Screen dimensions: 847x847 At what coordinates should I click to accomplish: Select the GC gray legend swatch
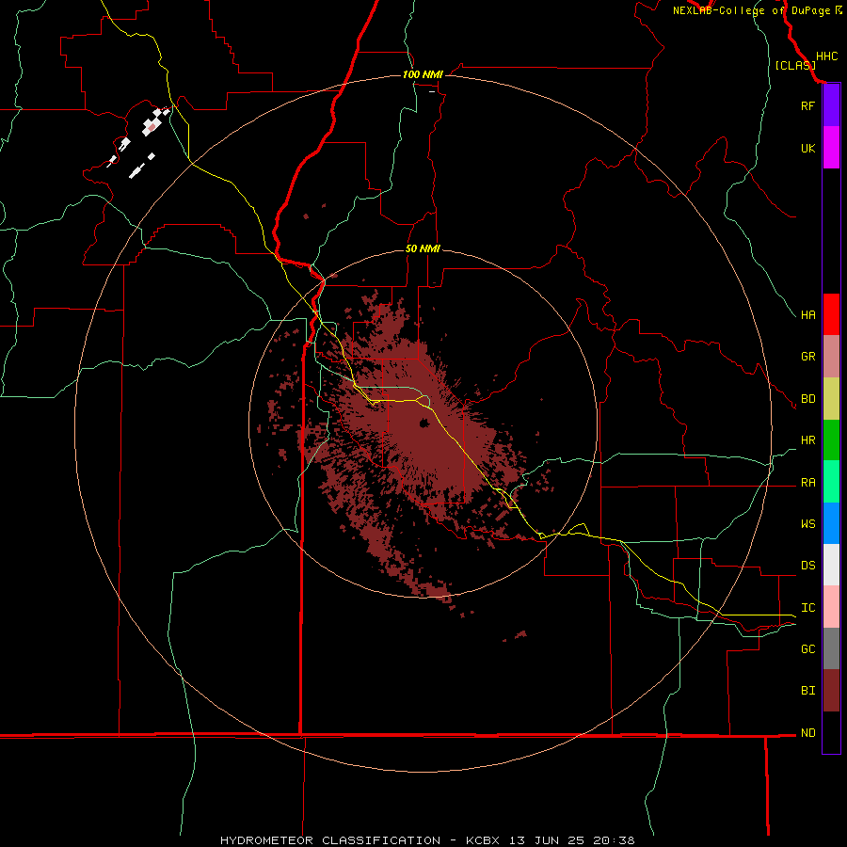click(x=831, y=648)
